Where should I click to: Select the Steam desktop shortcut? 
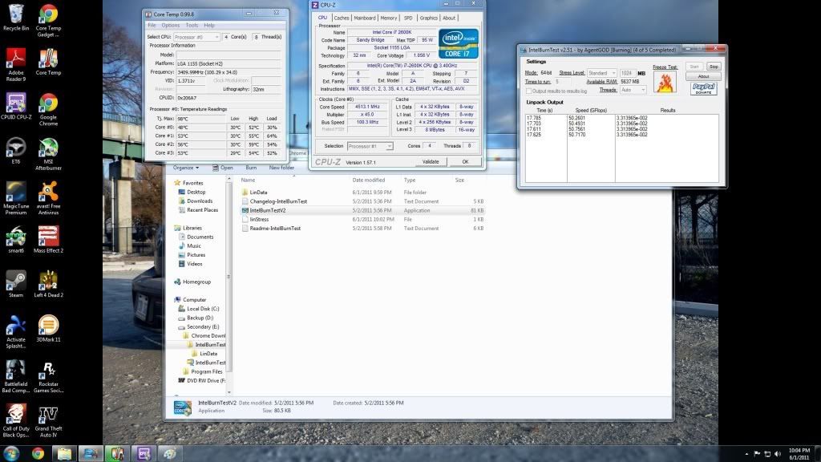pos(16,285)
